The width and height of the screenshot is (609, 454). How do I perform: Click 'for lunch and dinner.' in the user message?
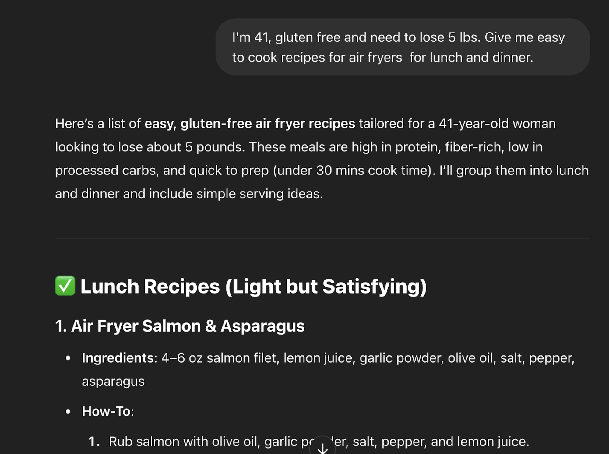click(471, 58)
